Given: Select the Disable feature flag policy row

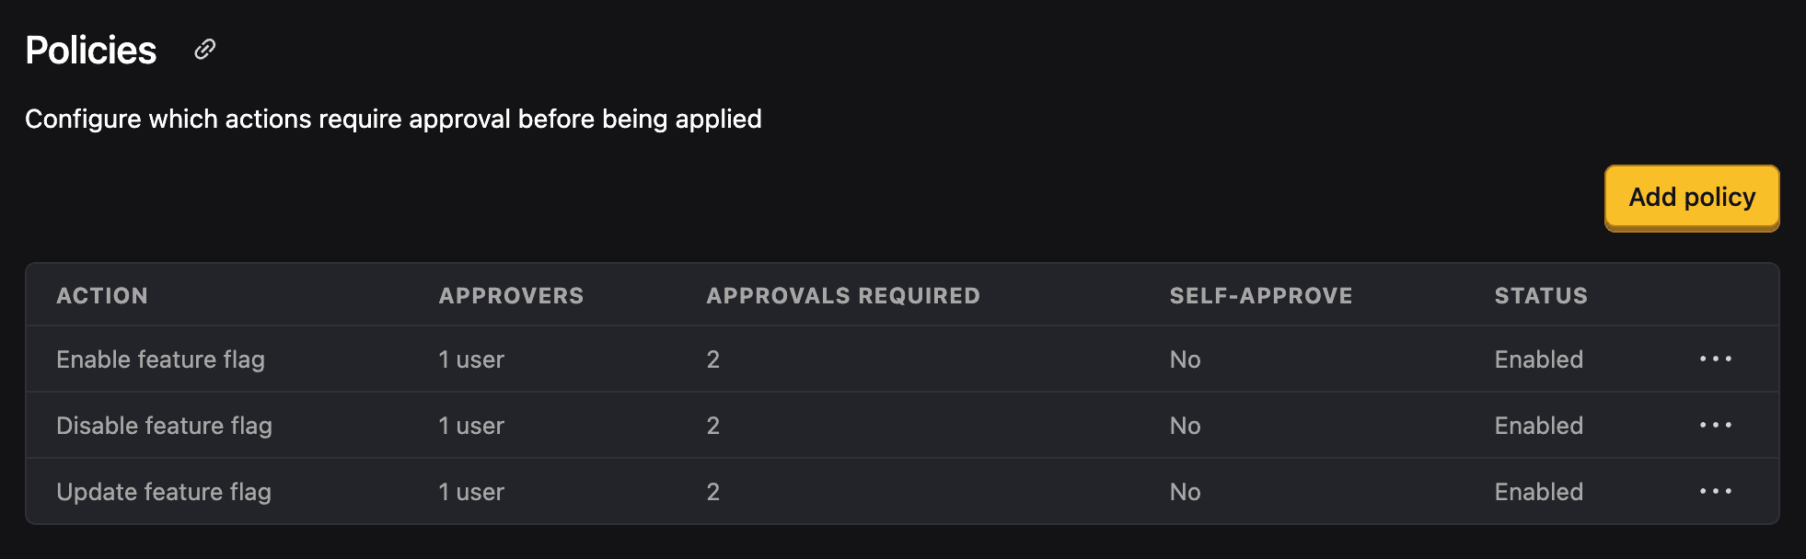Looking at the screenshot, I should tap(164, 426).
